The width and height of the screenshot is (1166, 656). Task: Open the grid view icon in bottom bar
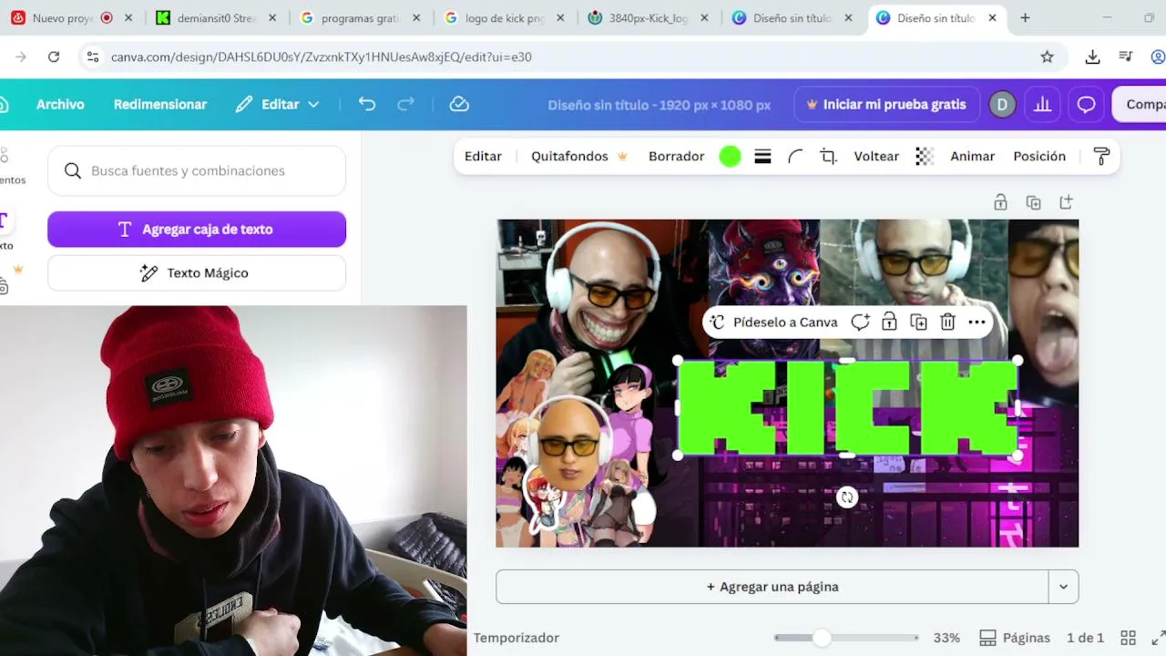coord(1128,638)
